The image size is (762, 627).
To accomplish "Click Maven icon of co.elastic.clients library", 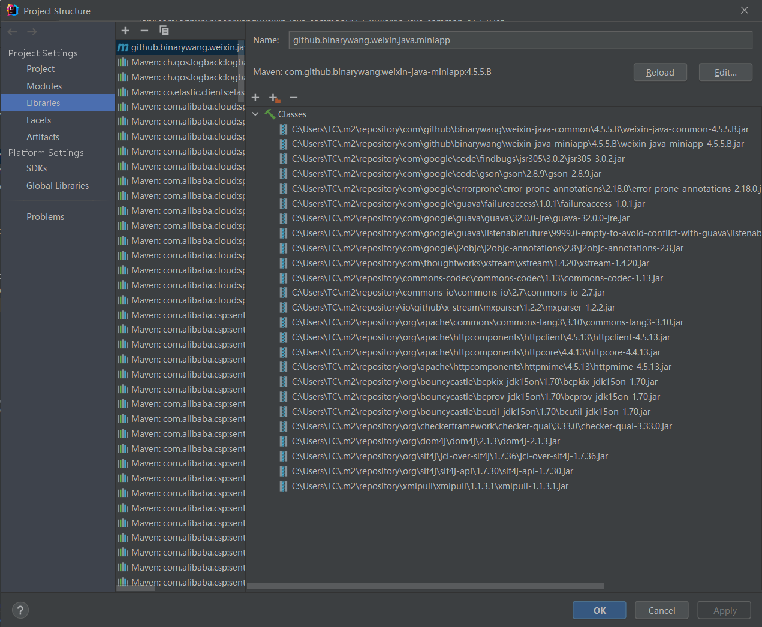I will pos(123,92).
